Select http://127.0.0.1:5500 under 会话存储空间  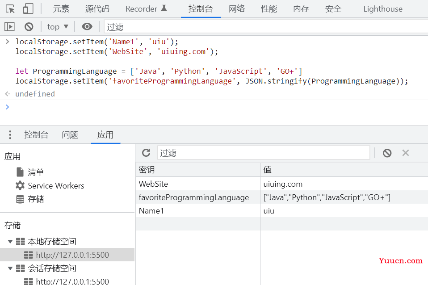point(72,281)
